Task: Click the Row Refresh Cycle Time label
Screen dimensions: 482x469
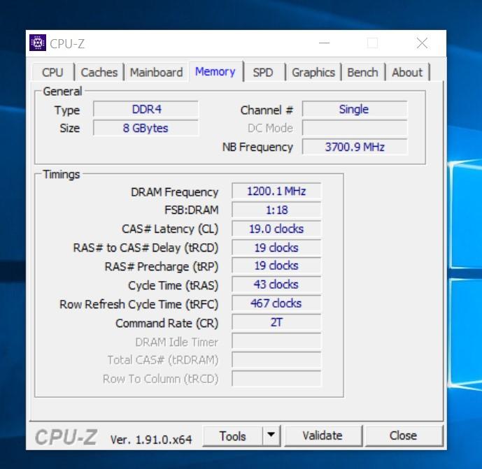Action: (x=139, y=304)
